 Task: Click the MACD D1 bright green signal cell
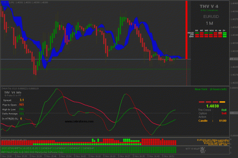[x=225, y=33]
